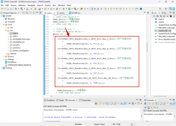Toggle the pin console icon in center console
176x126 pixels.
[x=129, y=104]
